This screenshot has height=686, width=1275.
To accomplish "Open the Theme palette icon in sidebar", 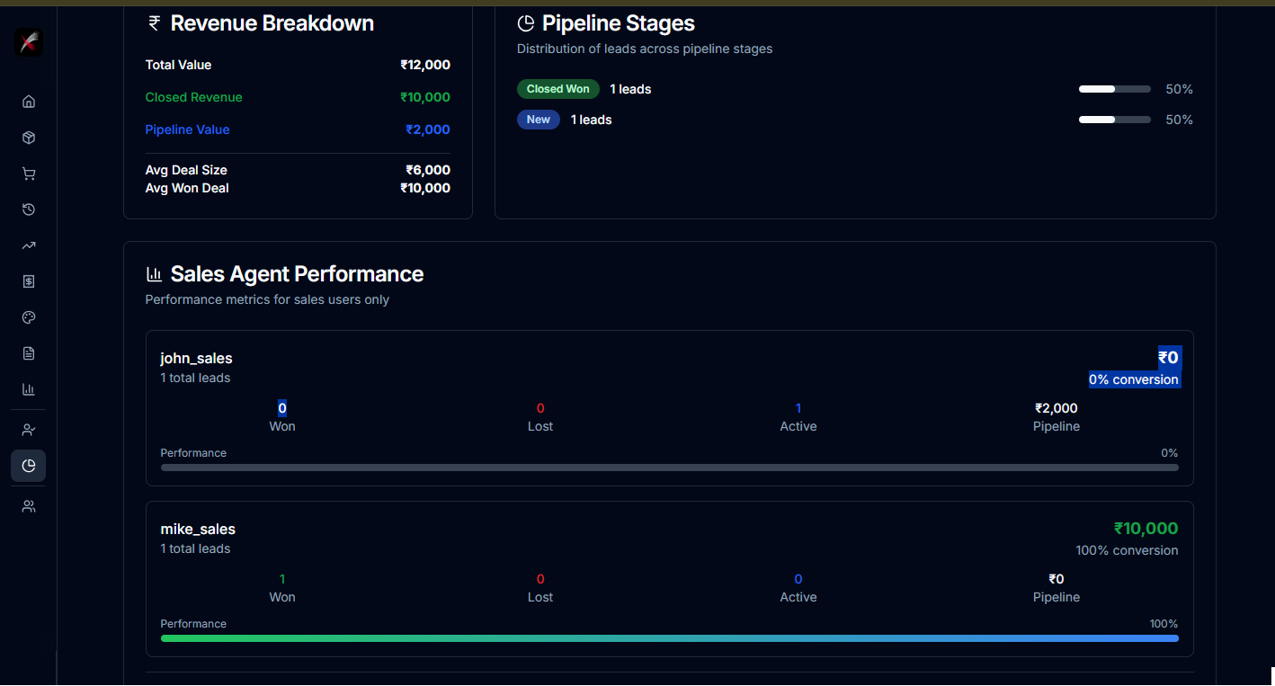I will (x=28, y=317).
